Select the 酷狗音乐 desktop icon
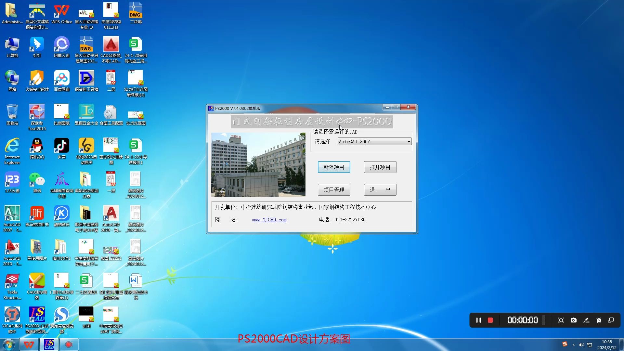This screenshot has width=624, height=351. coord(62,216)
